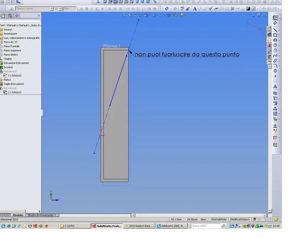Click the Apply Scene sphere icon
The image size is (297, 238).
click(182, 15)
